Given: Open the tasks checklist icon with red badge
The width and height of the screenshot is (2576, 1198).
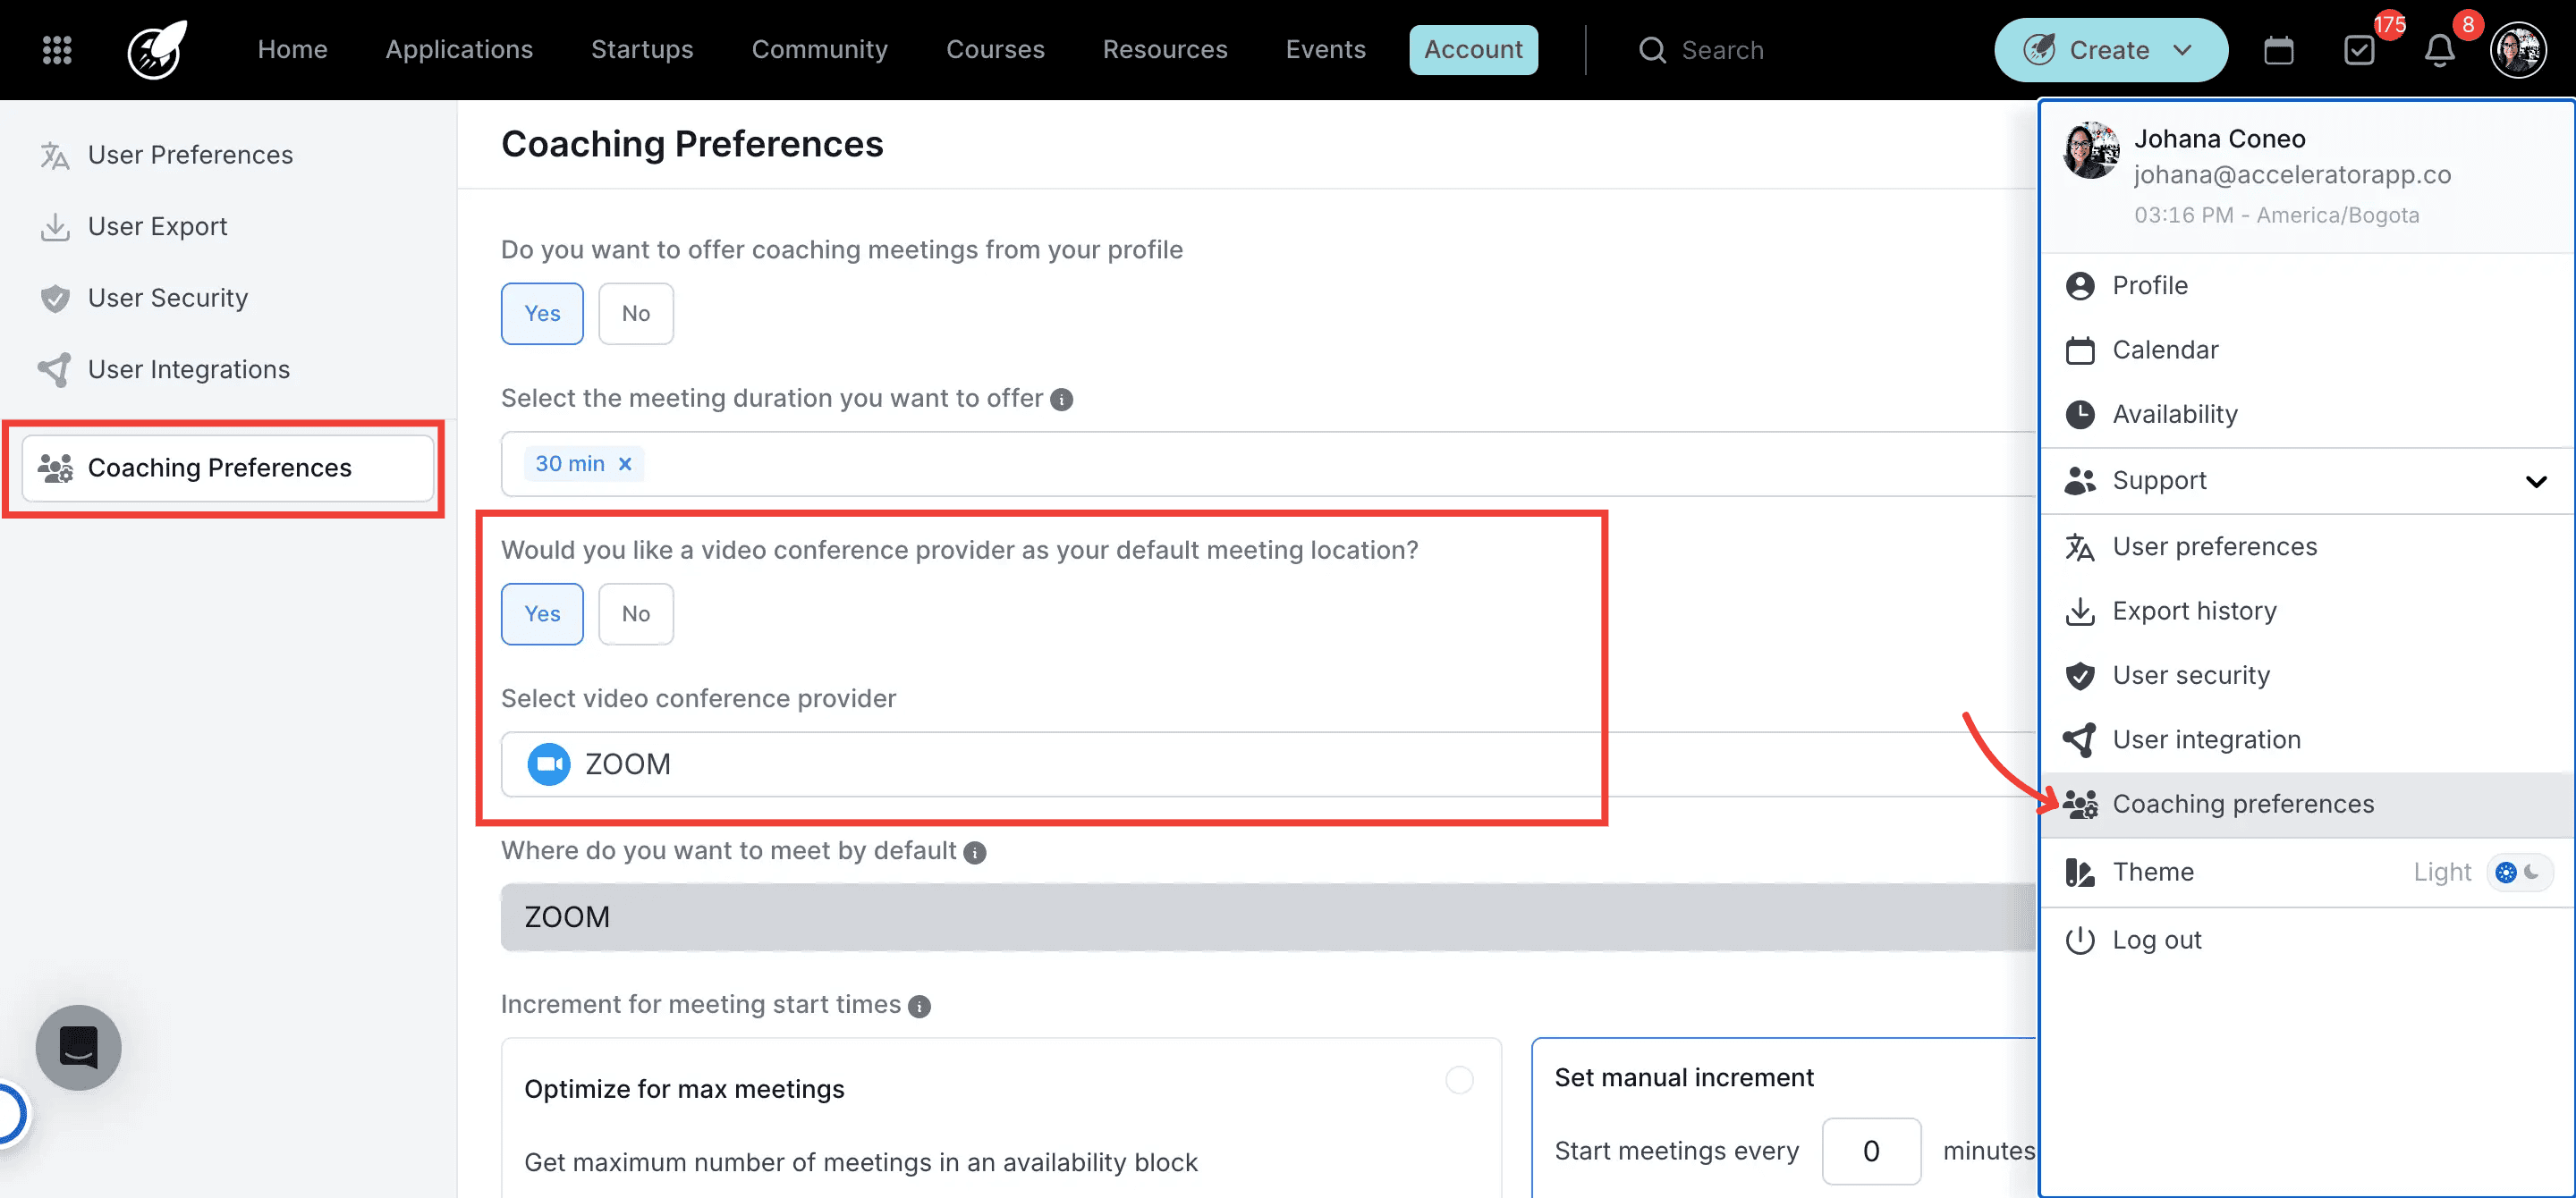Looking at the screenshot, I should click(2360, 49).
